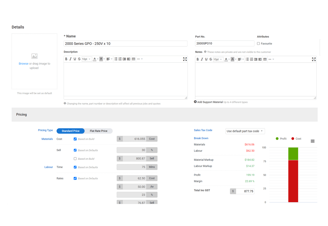This screenshot has height=226, width=328.
Task: Click Underline in the Notes toolbar
Action: click(206, 59)
